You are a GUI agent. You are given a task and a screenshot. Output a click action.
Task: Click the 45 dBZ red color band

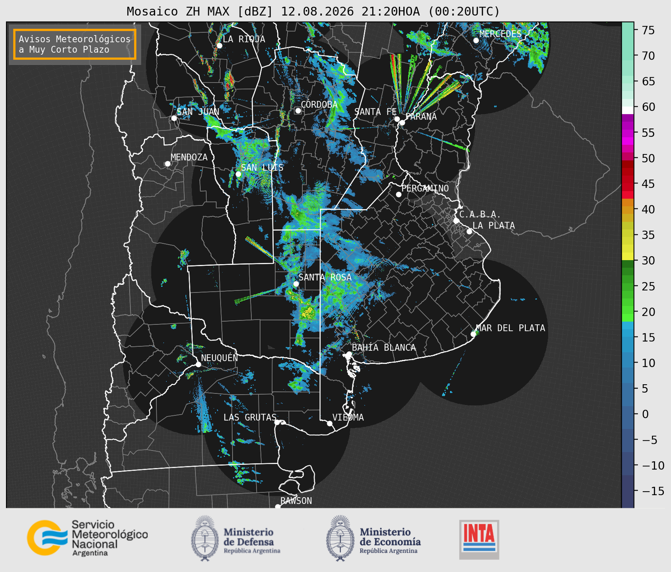tap(628, 184)
